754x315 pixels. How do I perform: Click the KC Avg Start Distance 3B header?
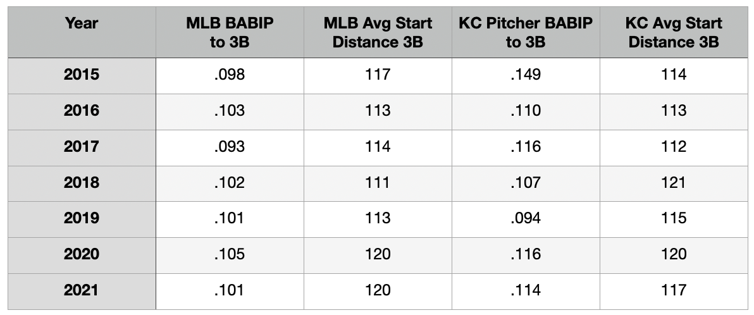(673, 33)
